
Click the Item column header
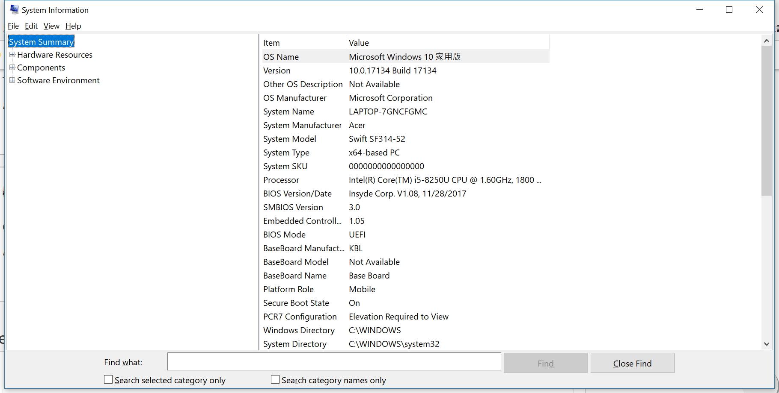[303, 43]
